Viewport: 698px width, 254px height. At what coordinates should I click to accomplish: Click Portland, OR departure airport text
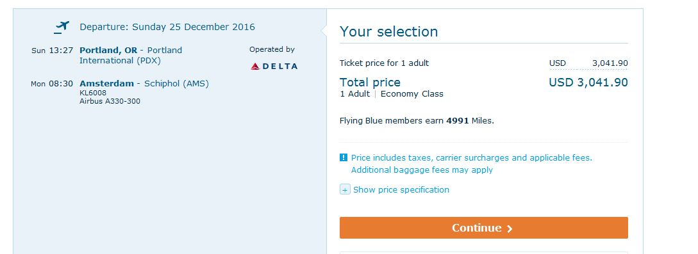(131, 56)
